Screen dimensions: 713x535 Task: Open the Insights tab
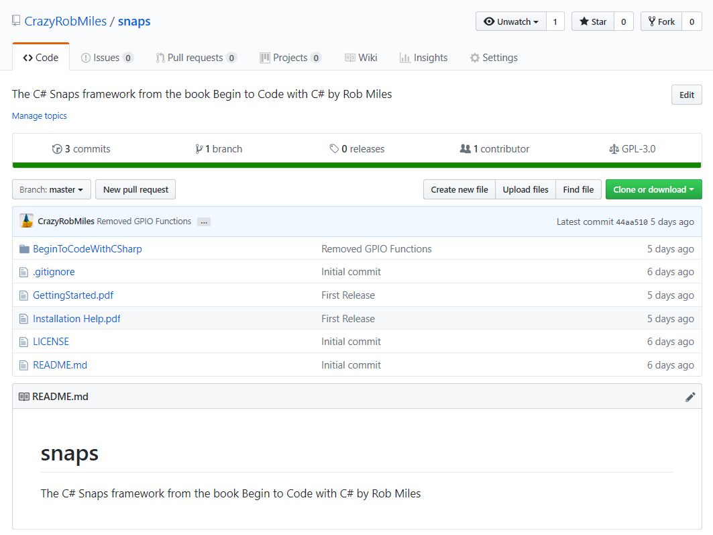[x=423, y=58]
